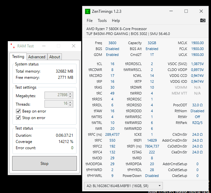Click the tRTP value 12

point(152,81)
